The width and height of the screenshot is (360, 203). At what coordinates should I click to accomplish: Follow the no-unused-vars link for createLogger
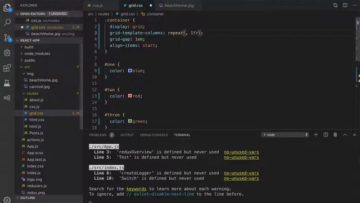tap(241, 173)
